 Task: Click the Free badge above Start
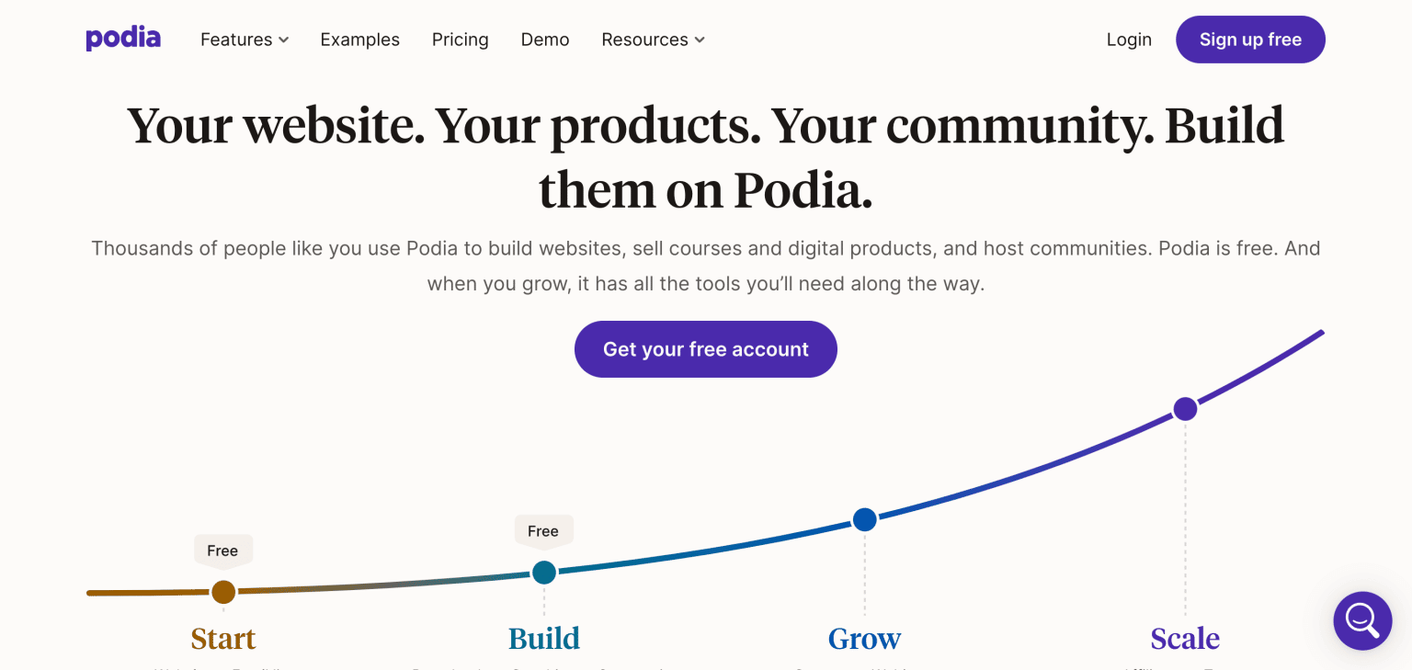pyautogui.click(x=222, y=550)
